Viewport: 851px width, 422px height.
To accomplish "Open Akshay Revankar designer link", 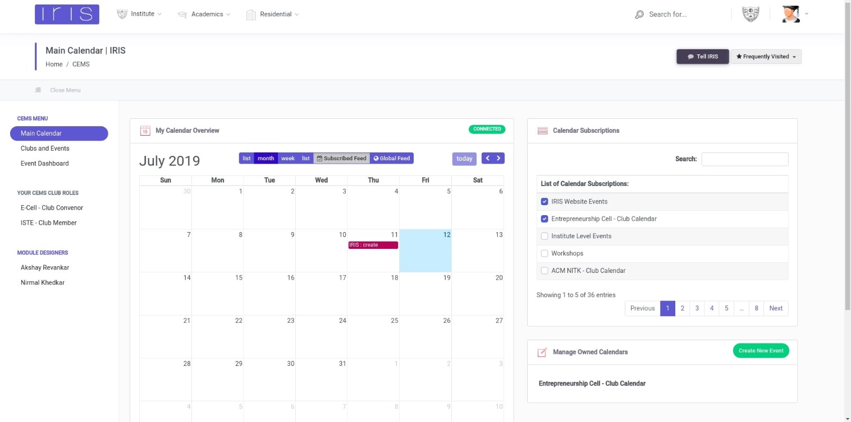I will (x=45, y=268).
